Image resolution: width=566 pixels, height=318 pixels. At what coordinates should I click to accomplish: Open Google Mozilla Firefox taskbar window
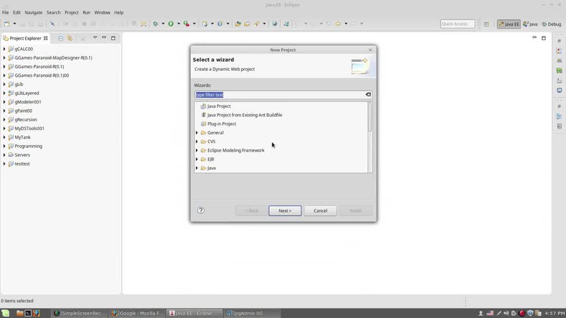pyautogui.click(x=137, y=313)
